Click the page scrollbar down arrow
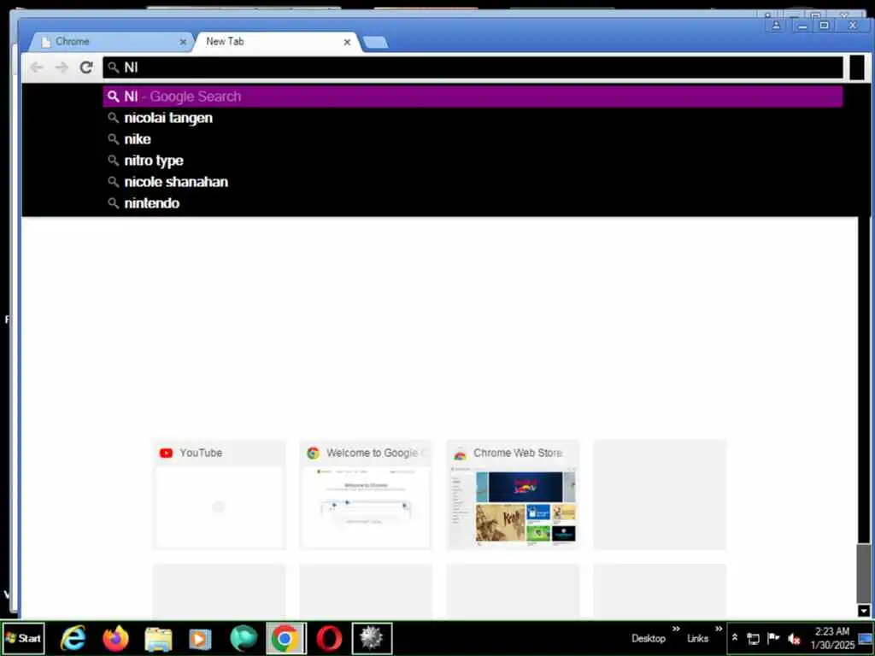 point(863,610)
